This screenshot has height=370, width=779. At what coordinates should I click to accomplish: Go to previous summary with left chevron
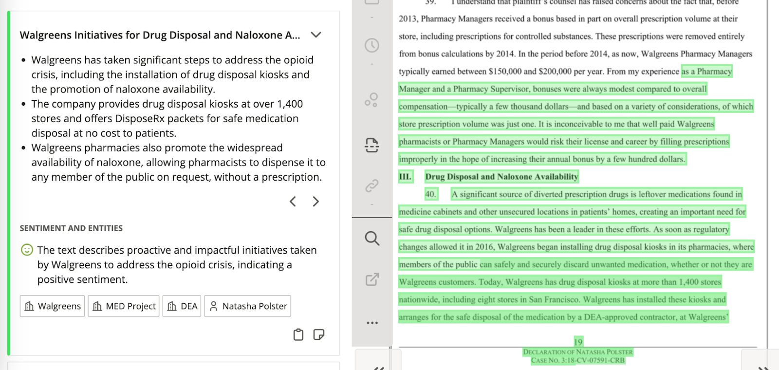pyautogui.click(x=293, y=202)
